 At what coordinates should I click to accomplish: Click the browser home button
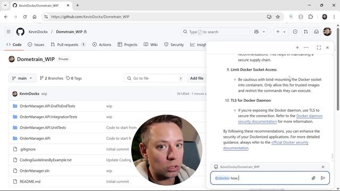(35, 16)
